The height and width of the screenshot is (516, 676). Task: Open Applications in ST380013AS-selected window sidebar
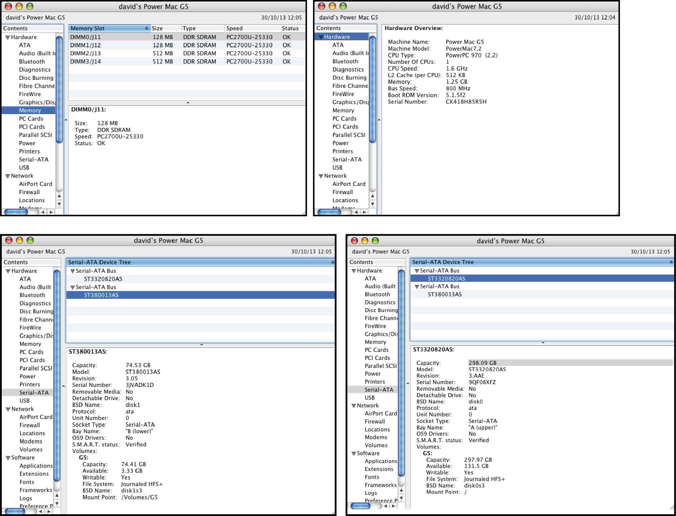(x=36, y=466)
